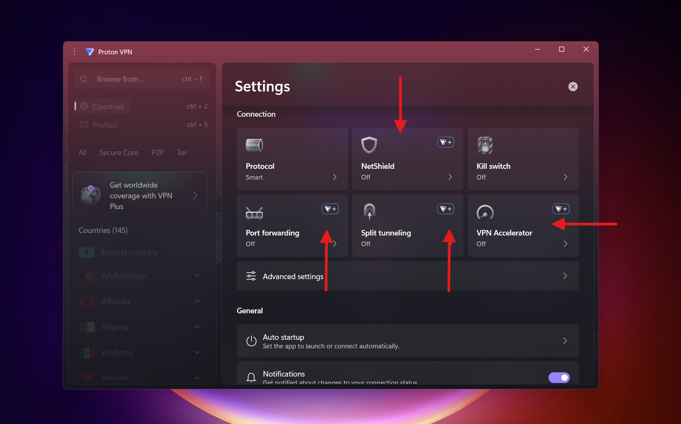Toggle the Notifications switch off
This screenshot has width=681, height=424.
pos(559,377)
